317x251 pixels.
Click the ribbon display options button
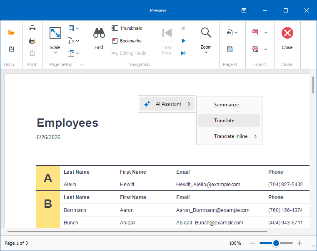coord(244,10)
